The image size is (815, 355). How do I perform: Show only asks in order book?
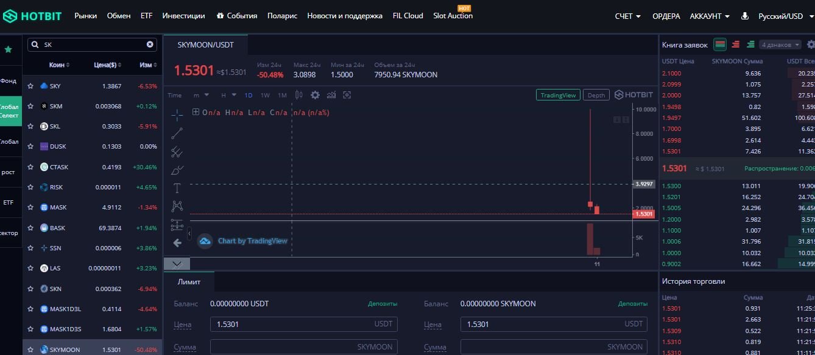point(736,44)
